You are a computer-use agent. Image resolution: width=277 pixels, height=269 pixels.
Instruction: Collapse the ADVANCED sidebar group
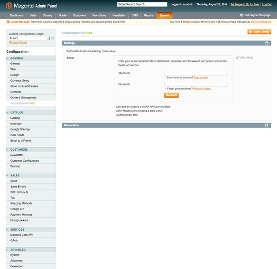point(31,250)
